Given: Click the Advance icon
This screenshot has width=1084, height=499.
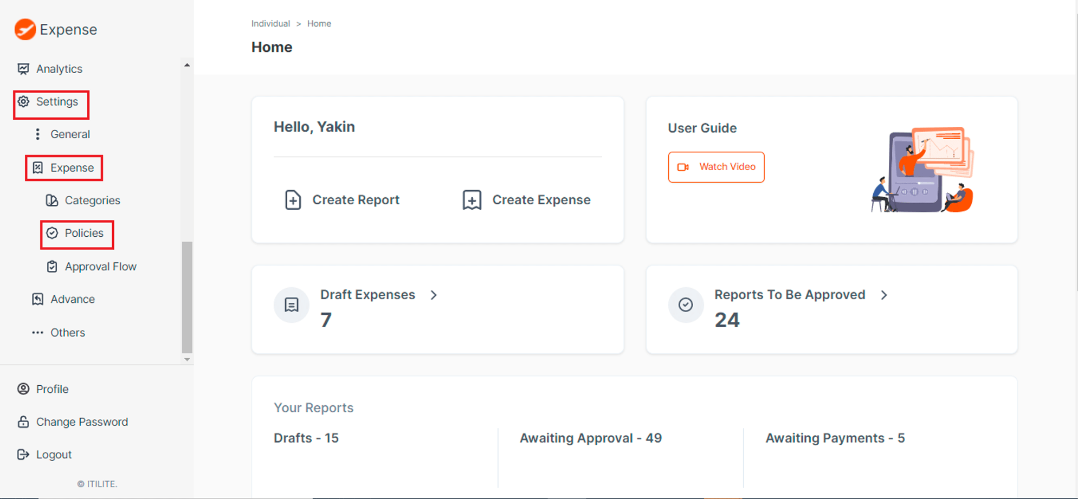Looking at the screenshot, I should [37, 299].
